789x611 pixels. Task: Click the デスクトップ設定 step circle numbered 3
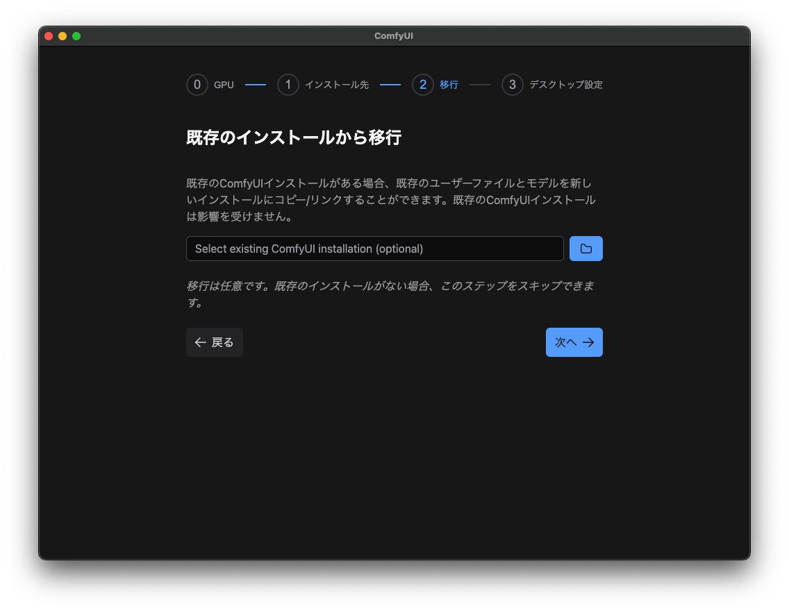click(x=512, y=84)
